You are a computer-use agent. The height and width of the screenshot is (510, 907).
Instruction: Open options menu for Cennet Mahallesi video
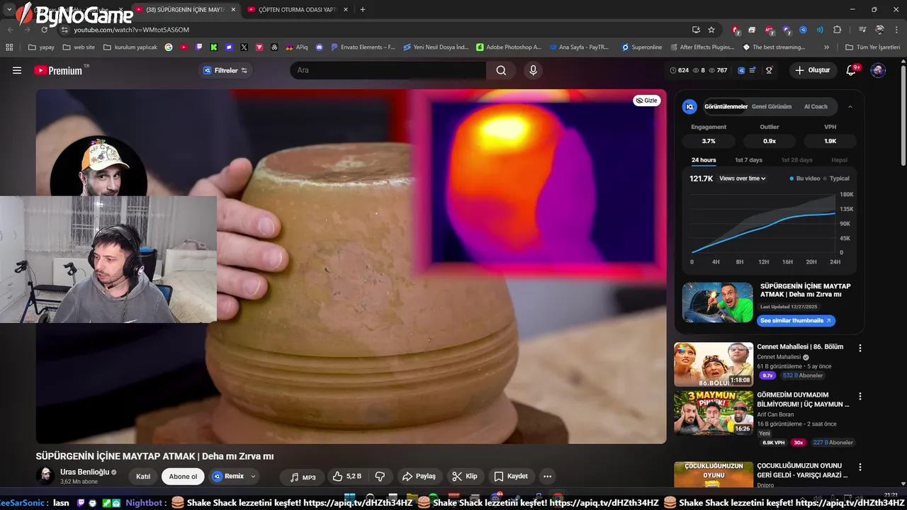[x=860, y=348]
